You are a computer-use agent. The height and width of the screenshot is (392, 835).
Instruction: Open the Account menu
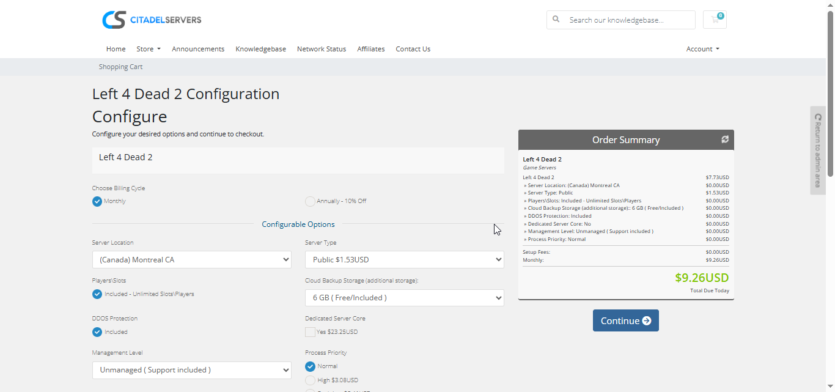(702, 49)
